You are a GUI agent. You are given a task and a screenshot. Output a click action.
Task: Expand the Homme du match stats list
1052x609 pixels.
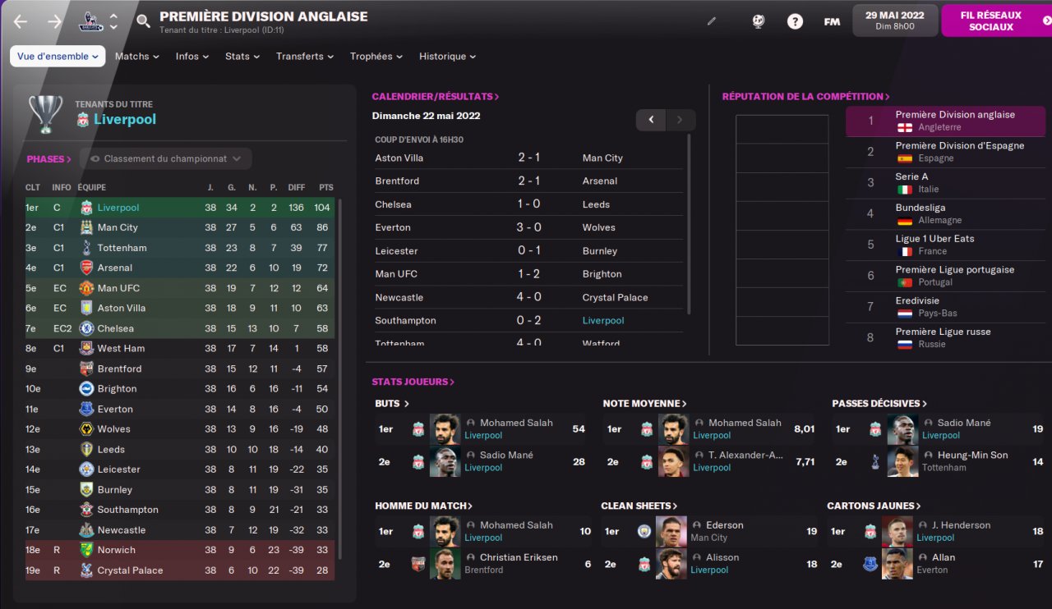pos(423,506)
